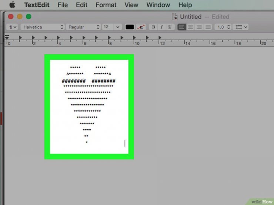This screenshot has height=205, width=274.
Task: Click the Untitled document title
Action: [191, 17]
